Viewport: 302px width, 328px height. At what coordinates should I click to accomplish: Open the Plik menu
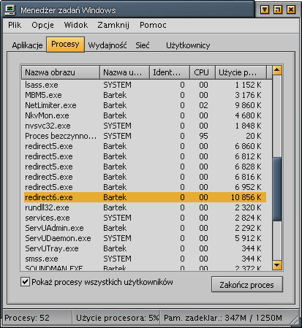tap(15, 25)
